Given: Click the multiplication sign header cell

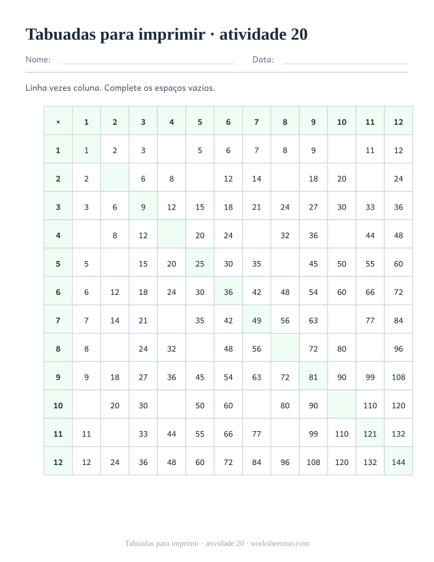Looking at the screenshot, I should point(58,122).
